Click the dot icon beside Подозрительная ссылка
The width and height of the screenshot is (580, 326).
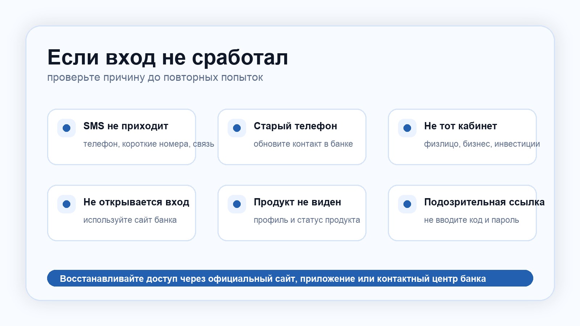(x=407, y=204)
